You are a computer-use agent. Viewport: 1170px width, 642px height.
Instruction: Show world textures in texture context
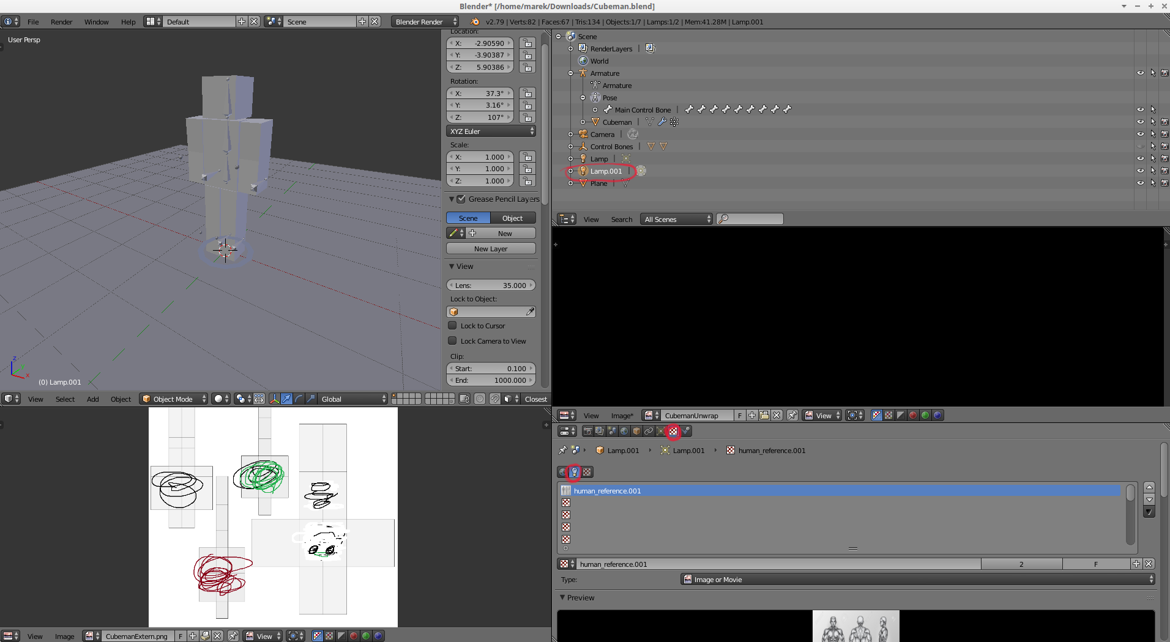[563, 472]
